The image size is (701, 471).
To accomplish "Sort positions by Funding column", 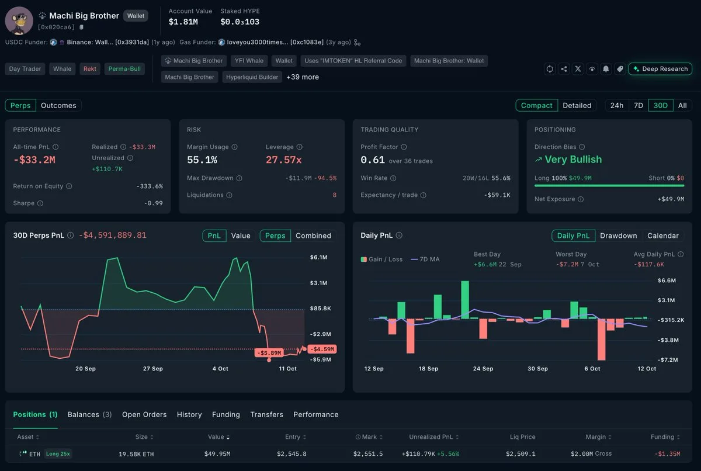I will pos(665,437).
